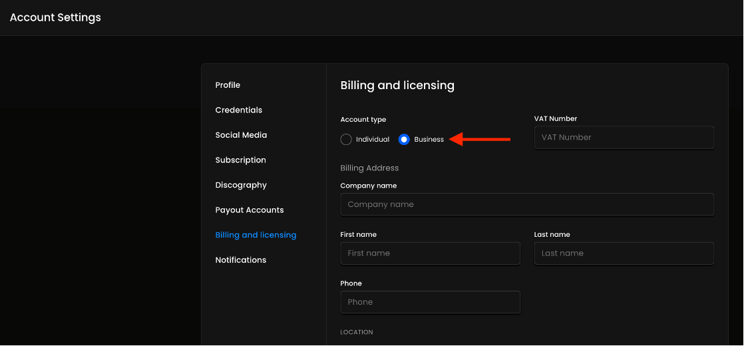The width and height of the screenshot is (744, 346).
Task: Open Social Media settings
Action: [x=241, y=135]
